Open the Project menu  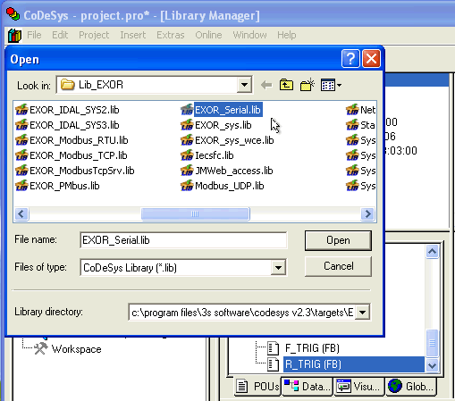[x=94, y=35]
